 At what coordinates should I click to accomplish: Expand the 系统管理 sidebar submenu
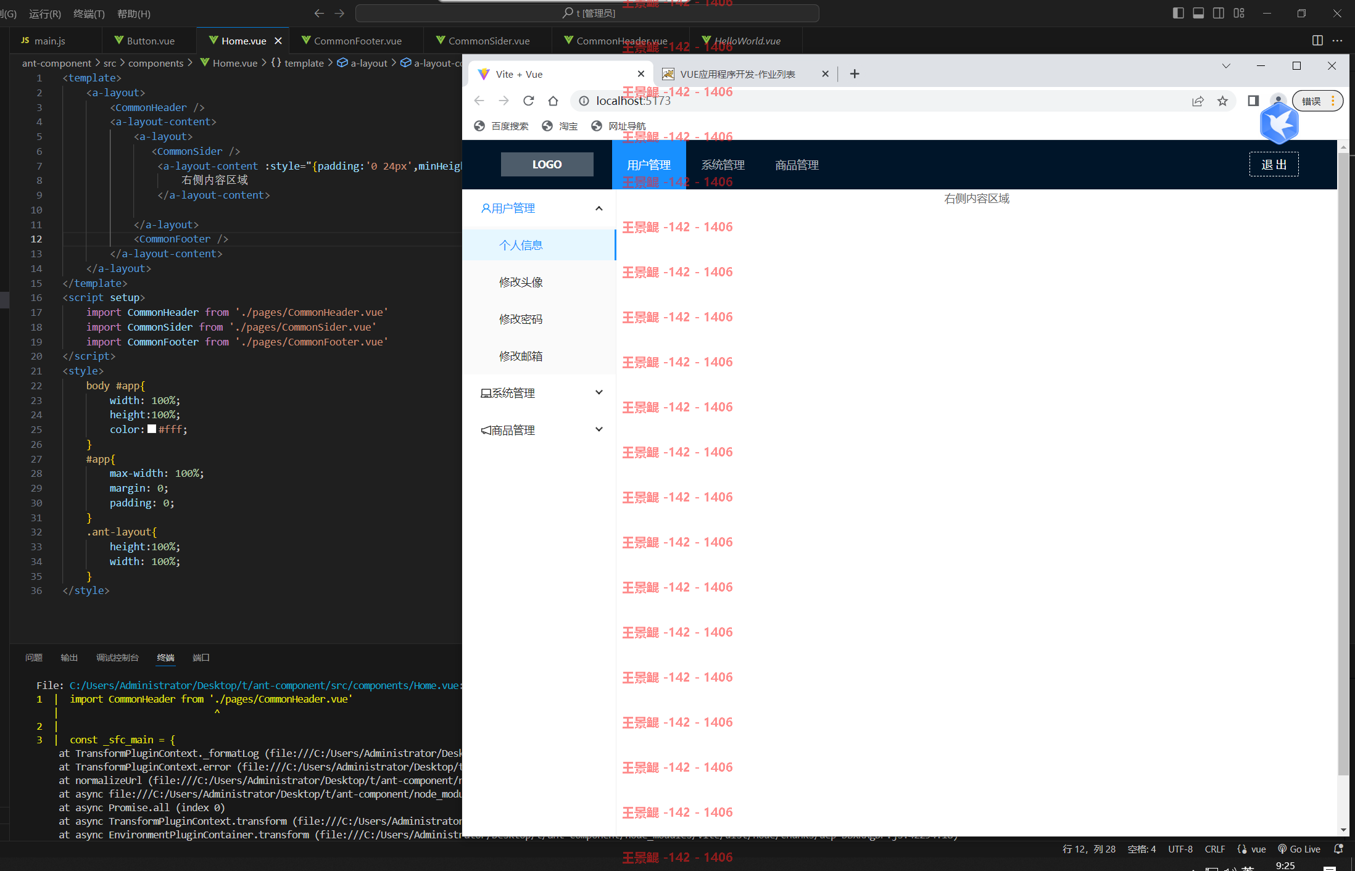[x=539, y=393]
